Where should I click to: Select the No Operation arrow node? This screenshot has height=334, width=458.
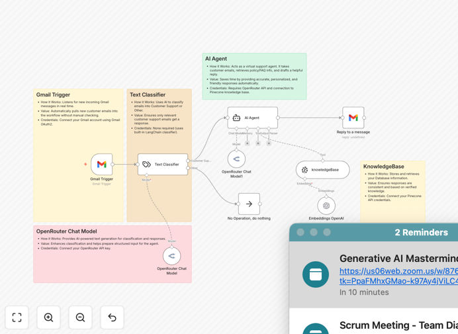[x=249, y=204]
